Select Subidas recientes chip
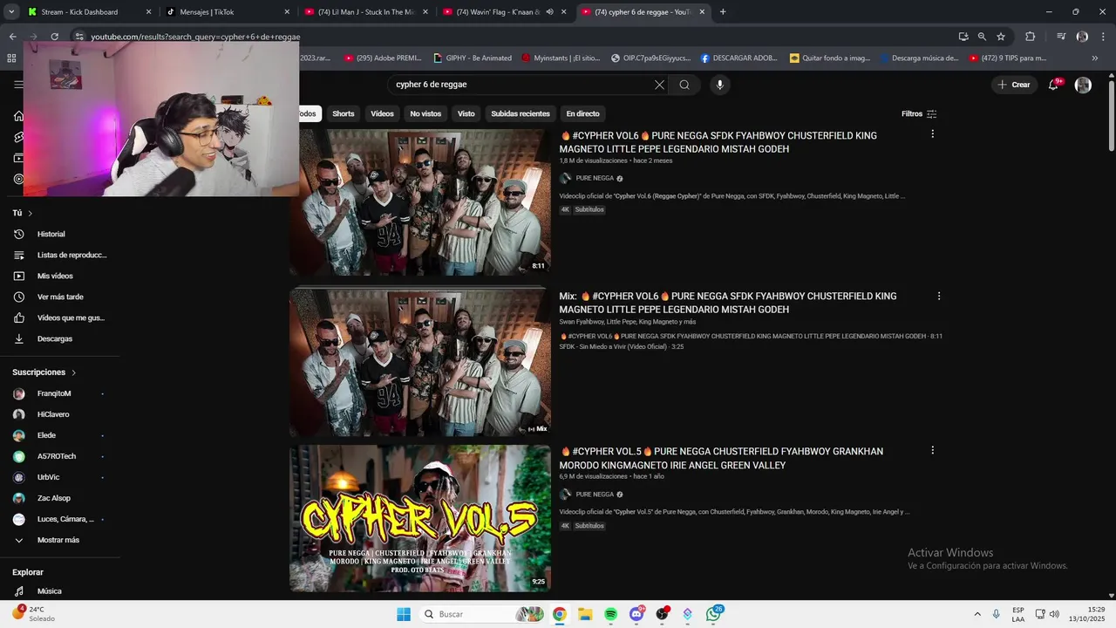The image size is (1116, 628). 521,113
